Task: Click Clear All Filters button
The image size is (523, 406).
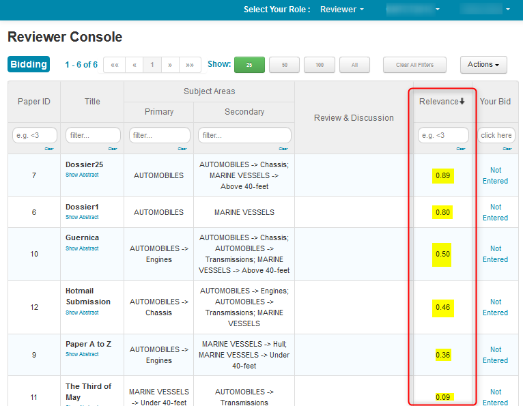Action: click(414, 65)
